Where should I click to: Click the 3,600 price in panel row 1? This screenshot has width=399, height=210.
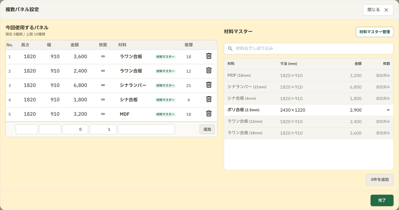tap(80, 56)
